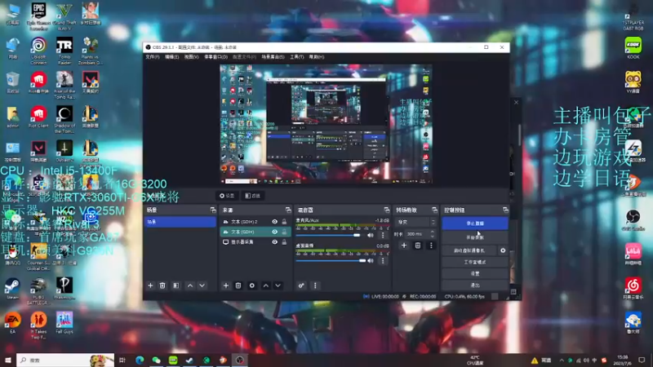Lock the 显示器采集 source
Viewport: 653px width, 367px height.
tap(284, 241)
